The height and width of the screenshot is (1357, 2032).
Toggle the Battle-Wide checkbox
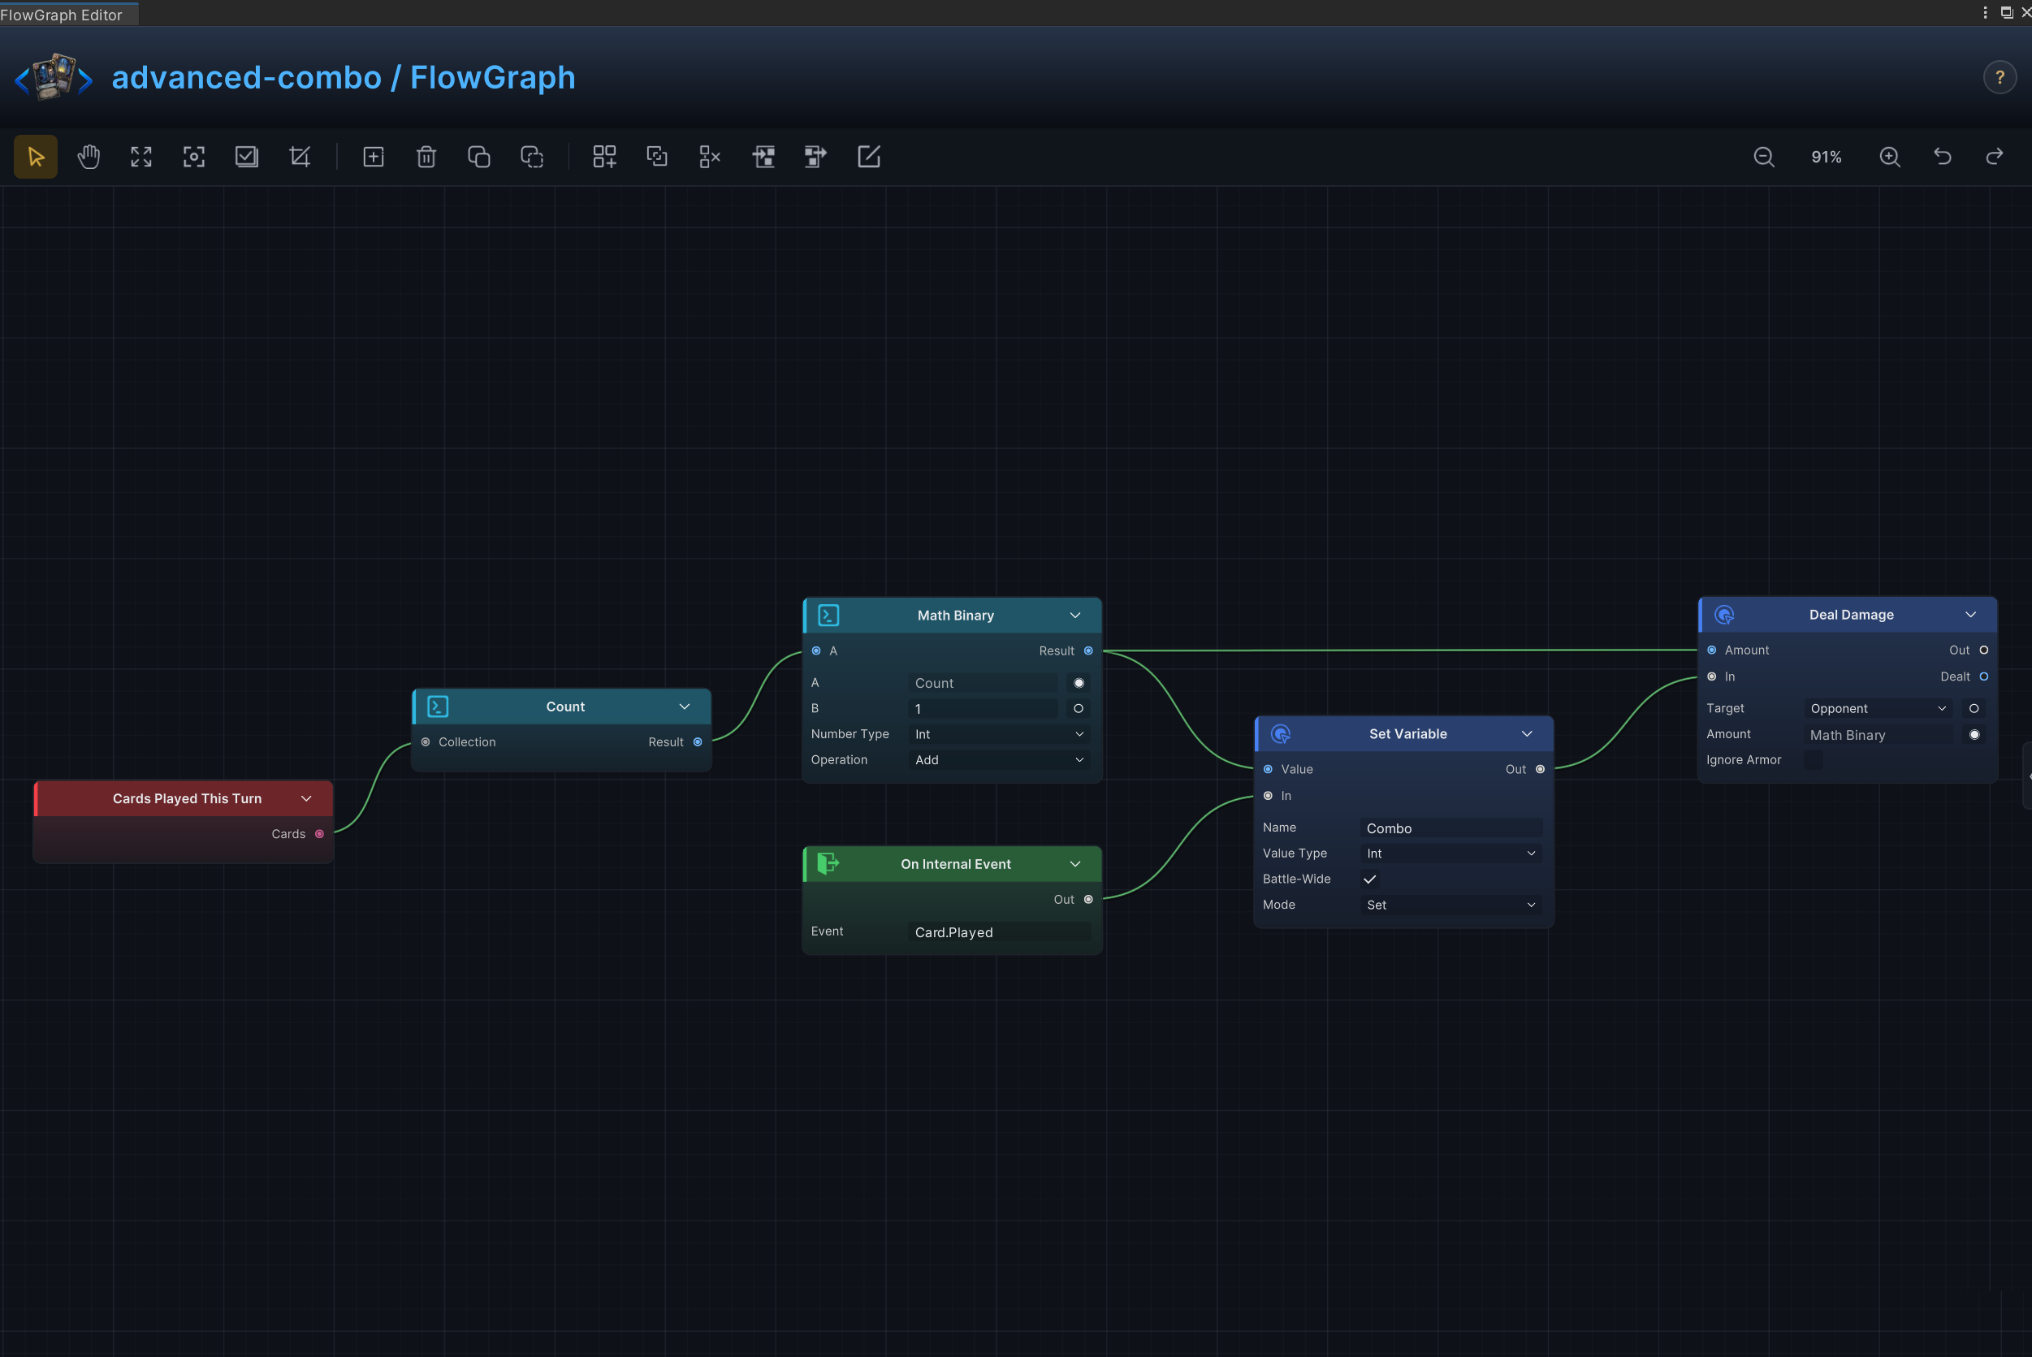click(1370, 879)
